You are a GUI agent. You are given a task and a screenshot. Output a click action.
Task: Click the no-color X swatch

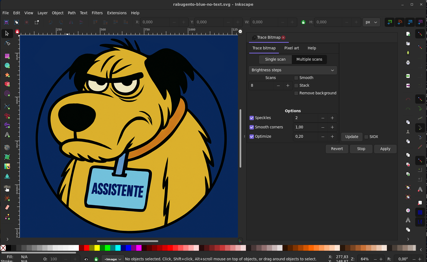click(x=3, y=248)
